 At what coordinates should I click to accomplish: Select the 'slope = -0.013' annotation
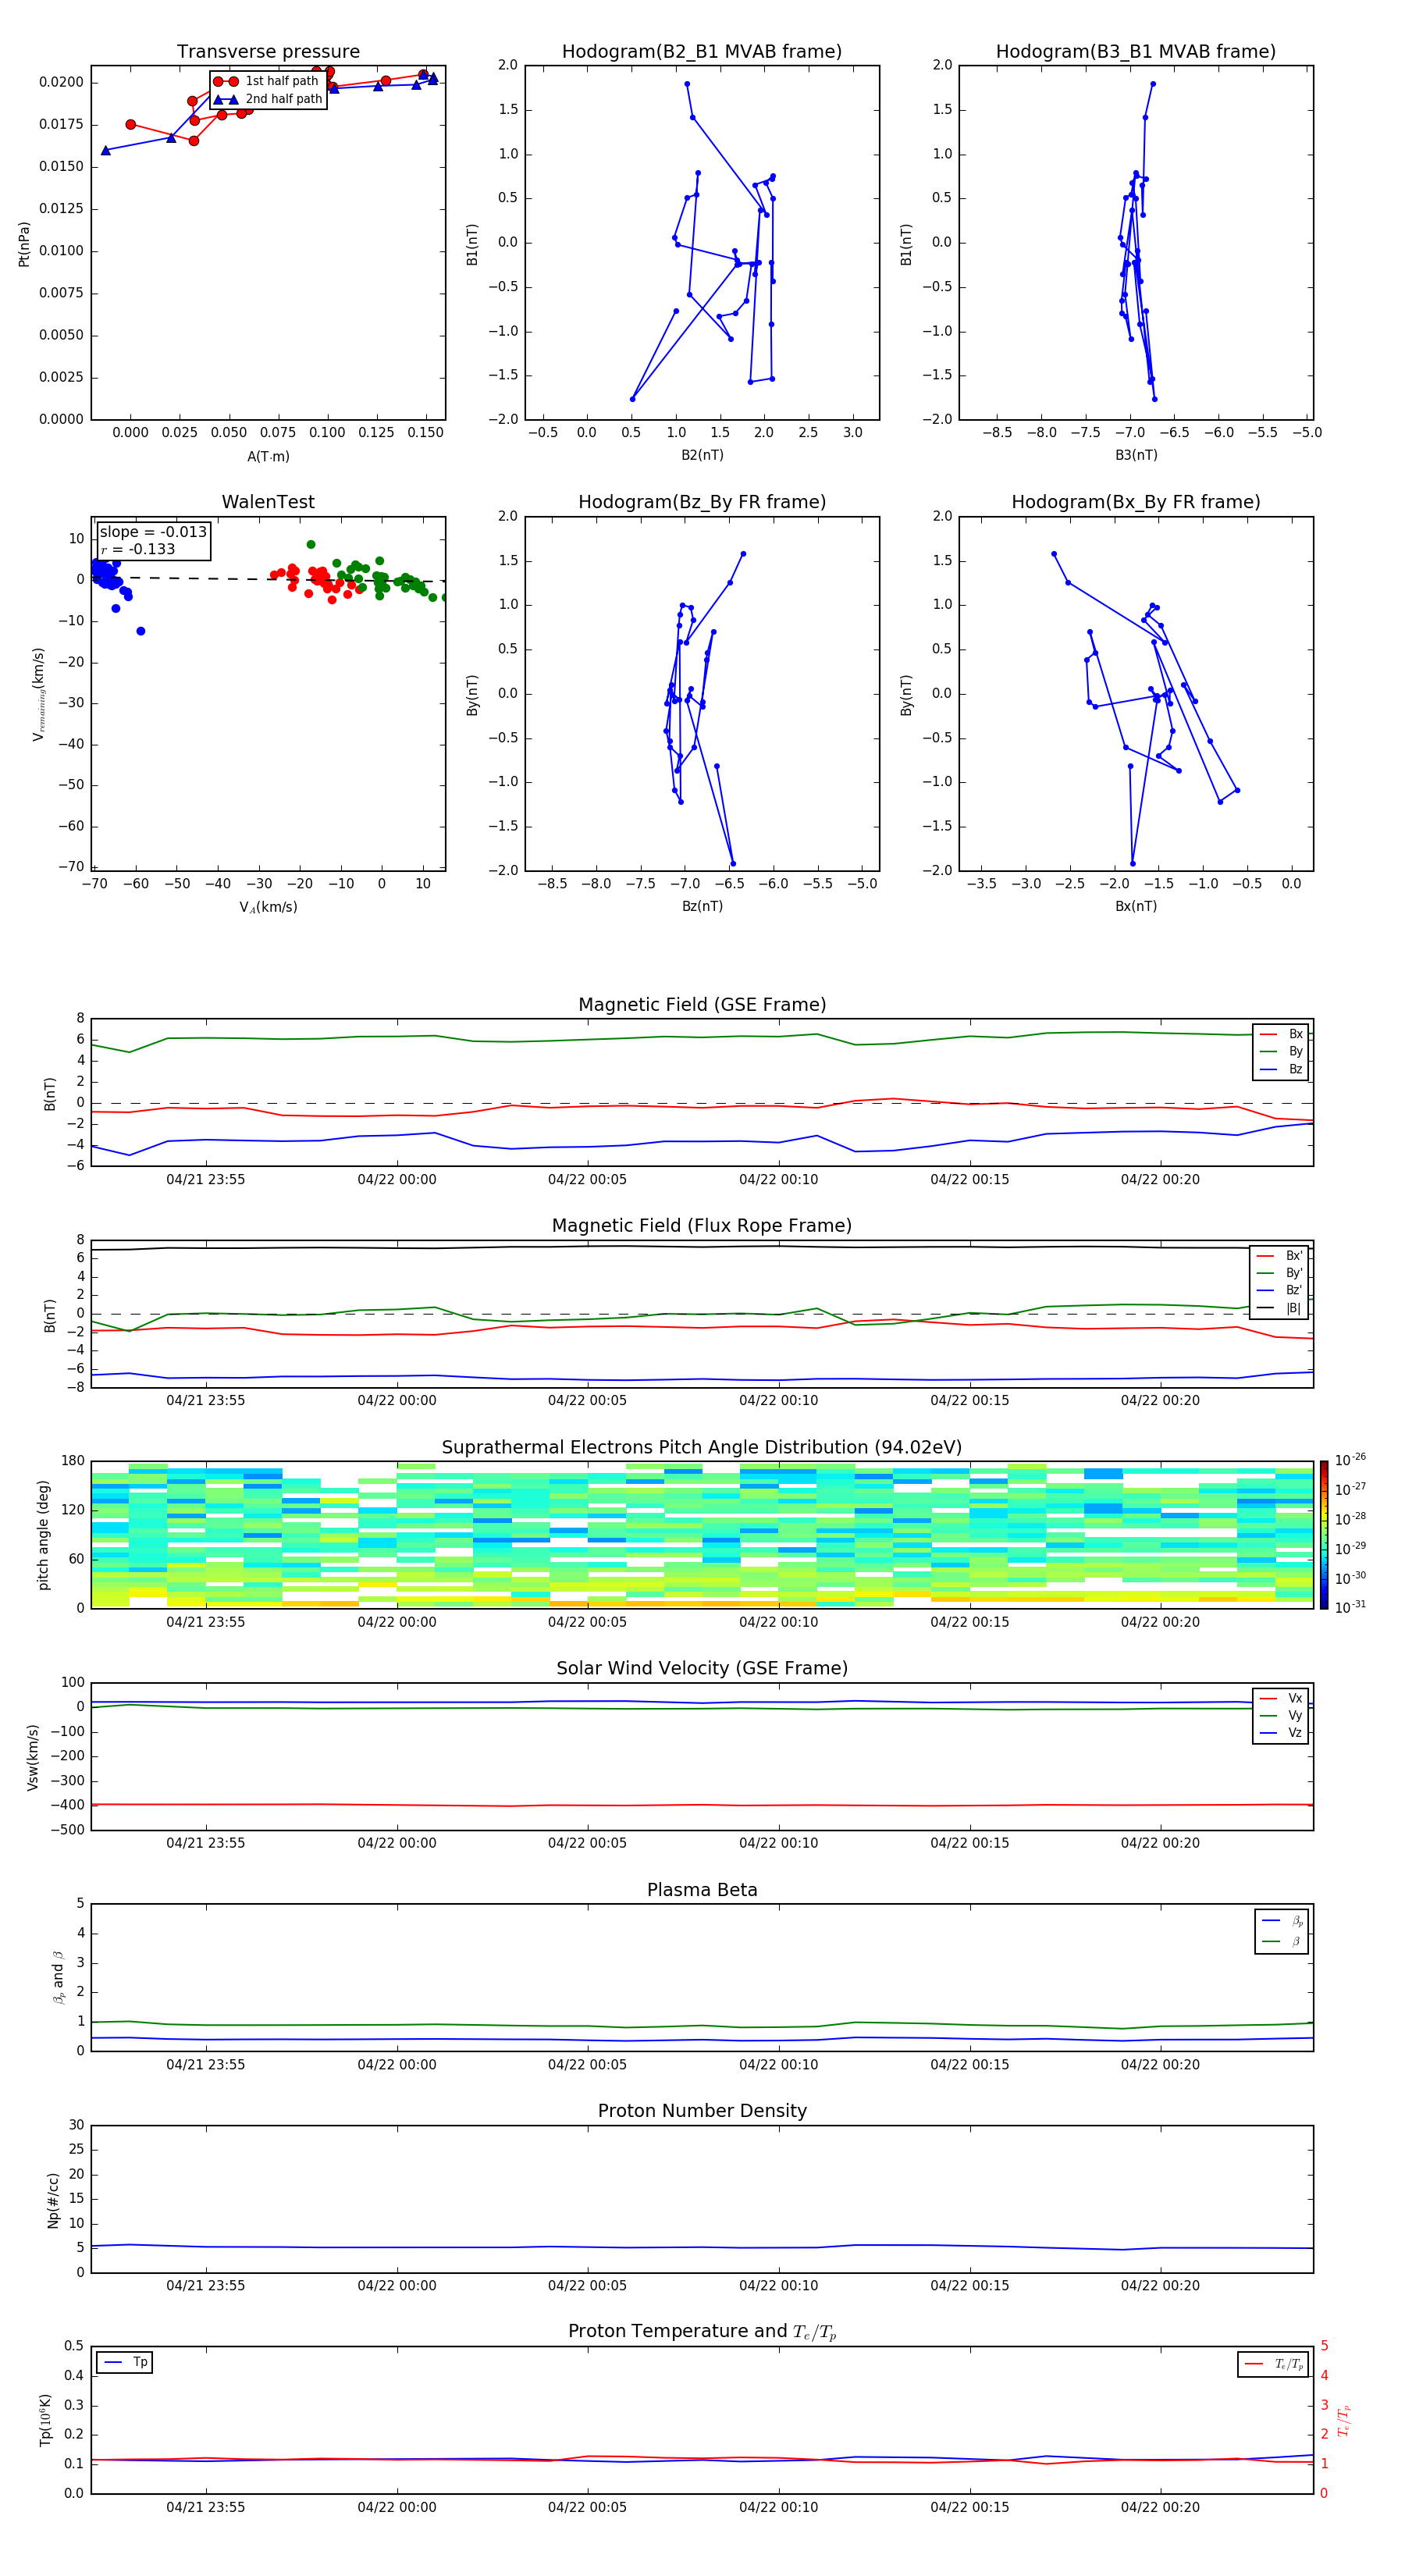coord(153,532)
